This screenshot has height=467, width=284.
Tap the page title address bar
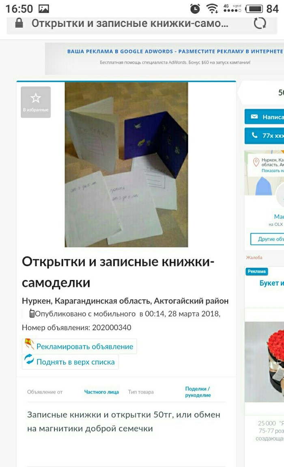click(130, 23)
